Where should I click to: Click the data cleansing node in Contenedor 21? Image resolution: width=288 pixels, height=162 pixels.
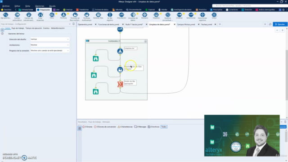[x=120, y=51]
